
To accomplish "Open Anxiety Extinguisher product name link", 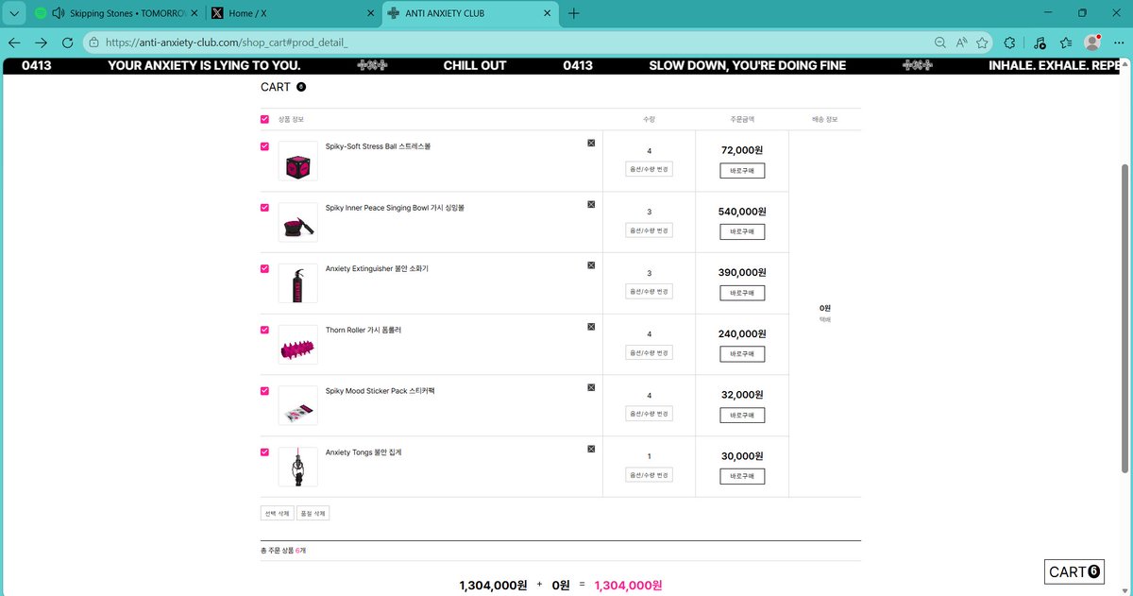I will [x=377, y=268].
